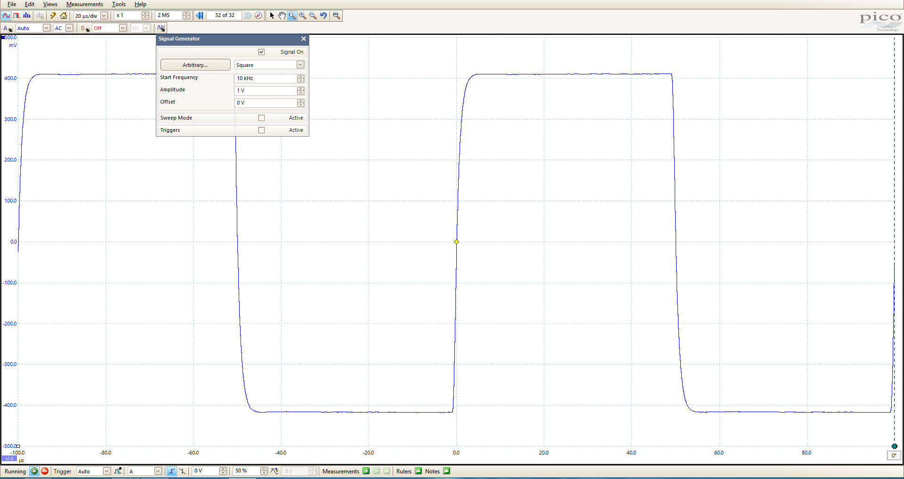Click the Start Frequency 10 kHz stepper
904x479 pixels.
(300, 78)
